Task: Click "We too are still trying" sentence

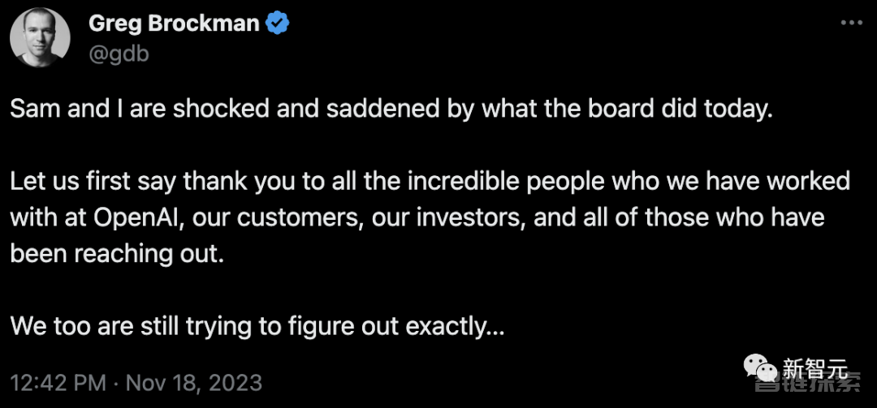Action: (257, 326)
